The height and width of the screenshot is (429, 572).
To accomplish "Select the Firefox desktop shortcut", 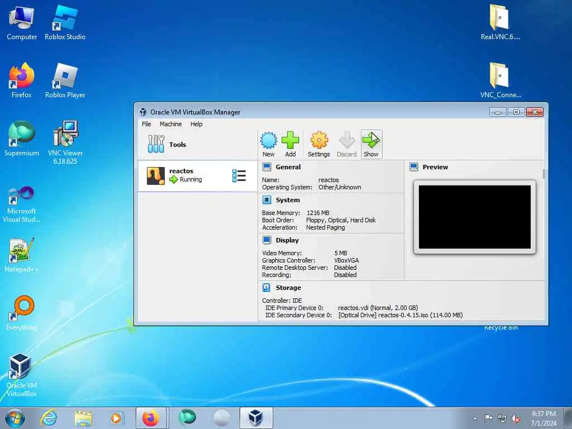I will [x=22, y=81].
